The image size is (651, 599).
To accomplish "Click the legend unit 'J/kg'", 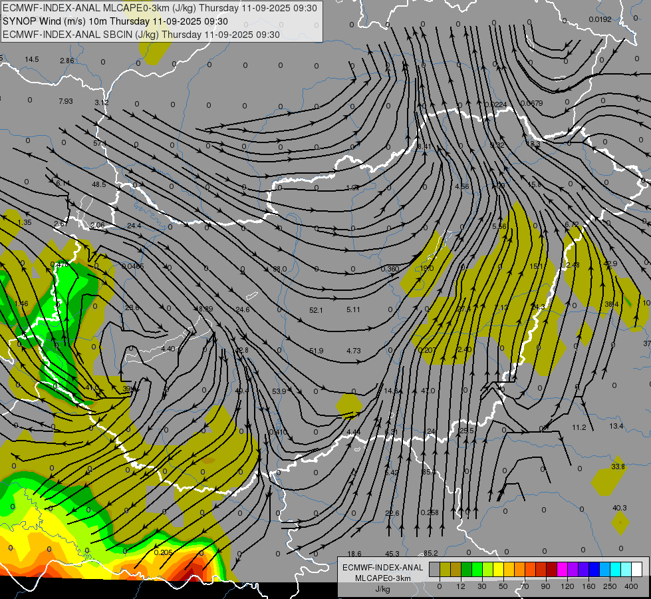I will [x=383, y=589].
